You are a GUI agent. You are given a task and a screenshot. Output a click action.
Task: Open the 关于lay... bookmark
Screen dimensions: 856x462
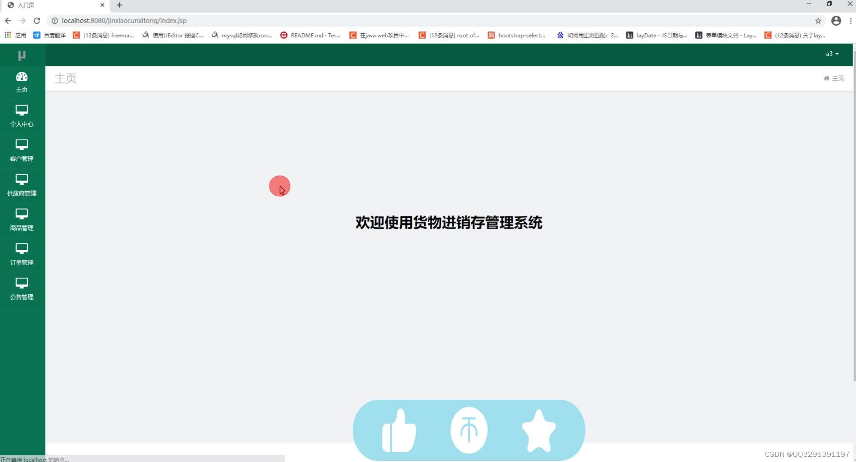pyautogui.click(x=795, y=35)
